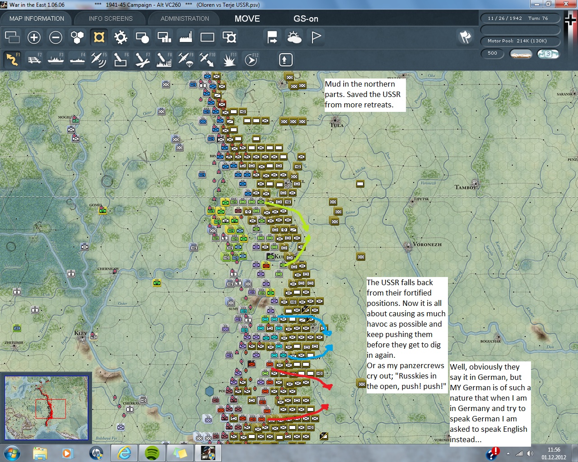Screen dimensions: 578x462
Task: Show hidden system tray icons
Action: (508, 453)
